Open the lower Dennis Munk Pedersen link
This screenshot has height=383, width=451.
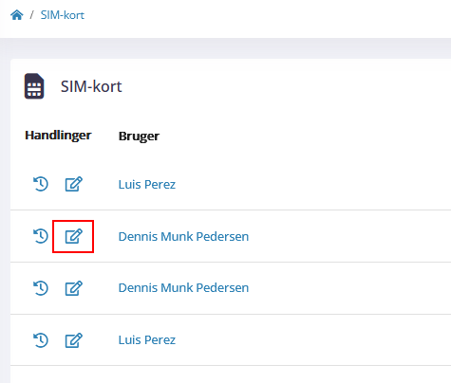tap(183, 288)
